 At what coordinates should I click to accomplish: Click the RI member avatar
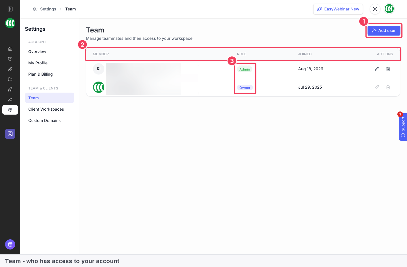99,69
